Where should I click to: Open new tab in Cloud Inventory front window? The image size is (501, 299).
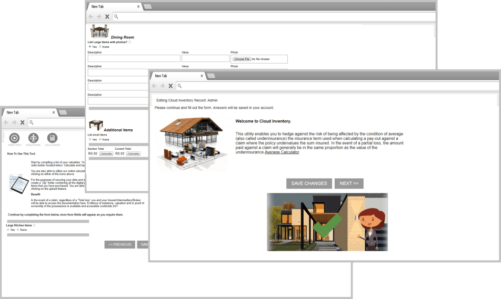[211, 76]
